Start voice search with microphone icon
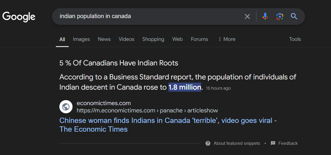Viewport: 331px width, 155px height. (x=265, y=16)
